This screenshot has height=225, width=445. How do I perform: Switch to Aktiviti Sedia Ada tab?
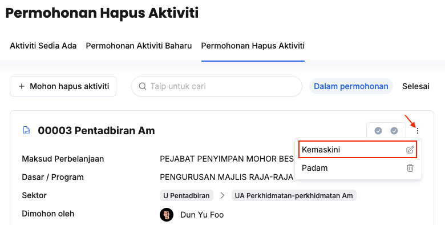pos(43,46)
